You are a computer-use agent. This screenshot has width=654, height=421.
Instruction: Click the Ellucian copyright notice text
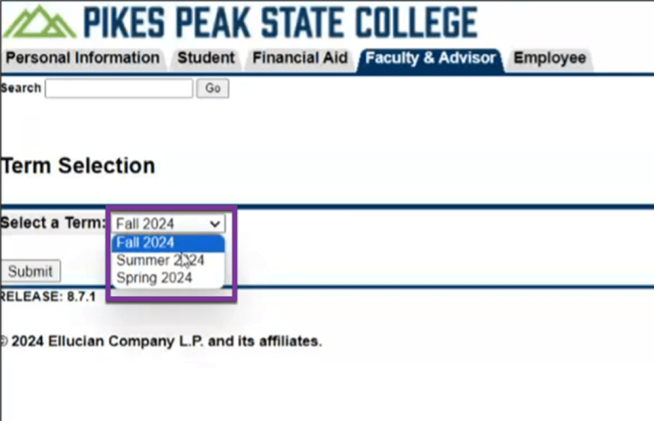(x=161, y=341)
